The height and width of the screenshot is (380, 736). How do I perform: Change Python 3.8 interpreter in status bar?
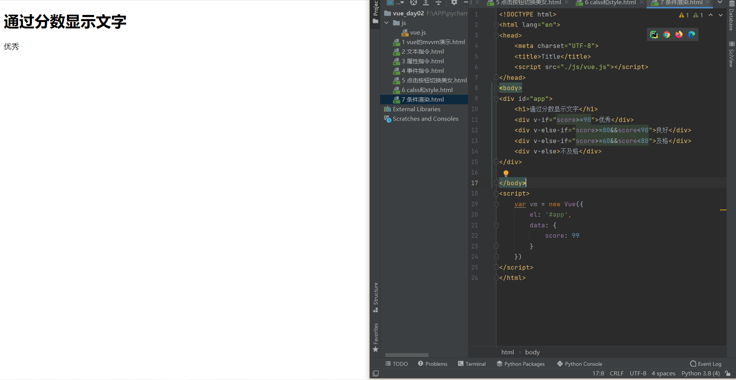[x=700, y=373]
